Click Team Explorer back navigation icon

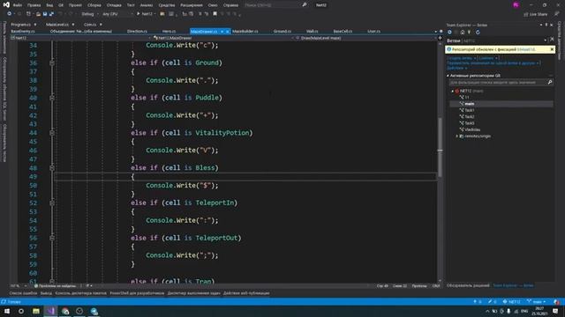tap(449, 33)
